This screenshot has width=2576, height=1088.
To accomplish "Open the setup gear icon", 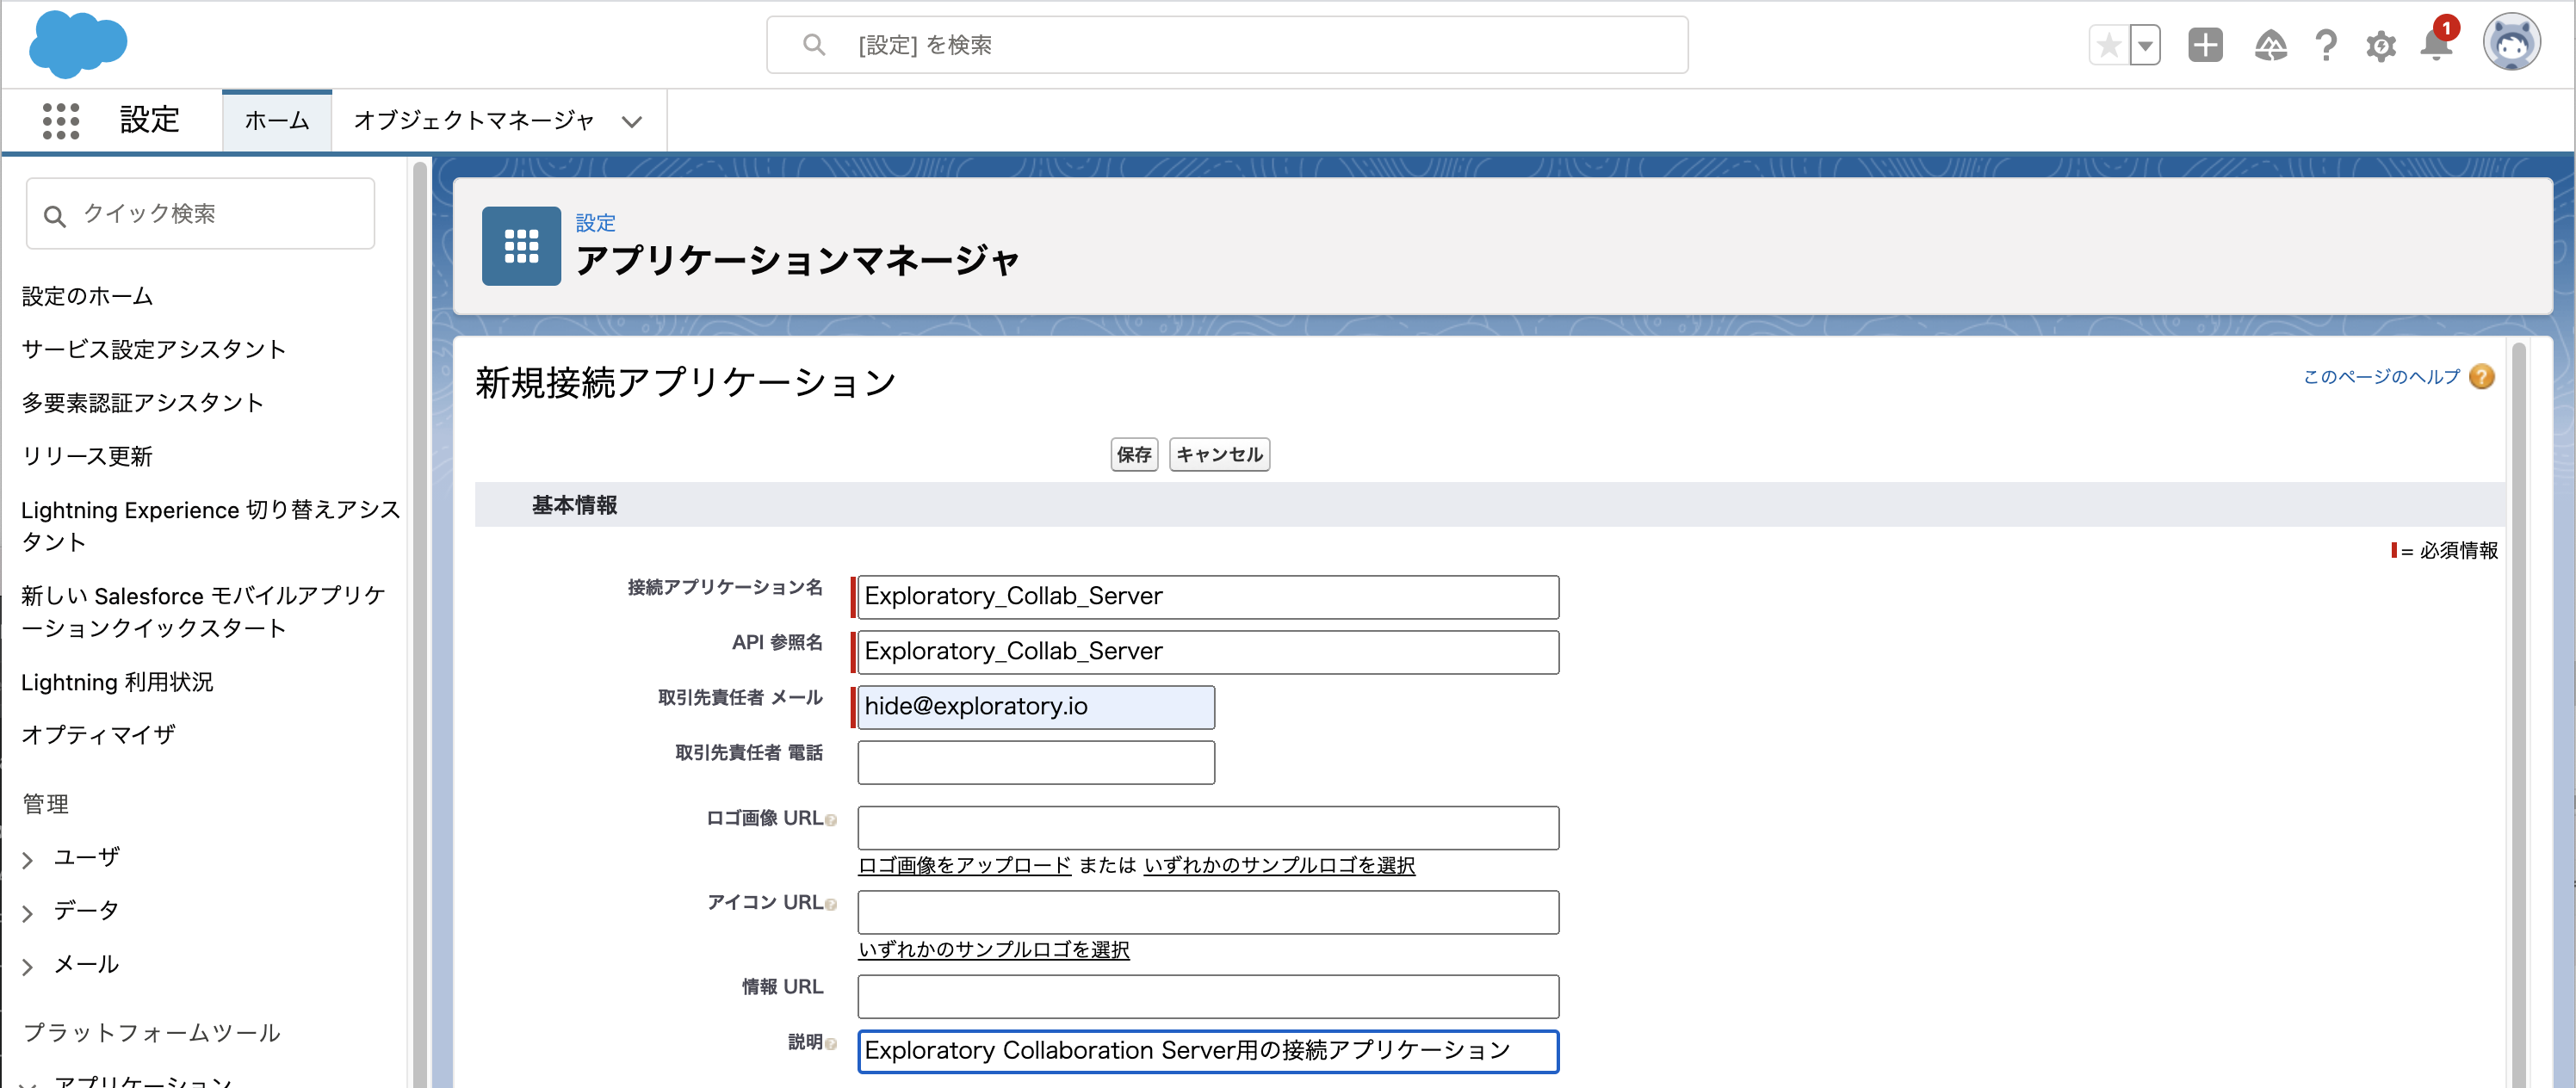I will [x=2381, y=46].
